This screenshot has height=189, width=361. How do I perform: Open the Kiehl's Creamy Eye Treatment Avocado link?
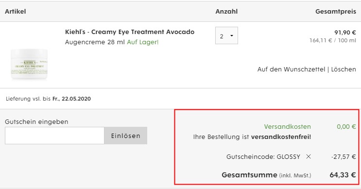point(130,32)
